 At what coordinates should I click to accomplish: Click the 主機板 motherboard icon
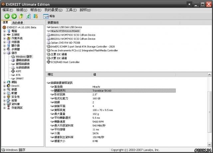(9, 35)
